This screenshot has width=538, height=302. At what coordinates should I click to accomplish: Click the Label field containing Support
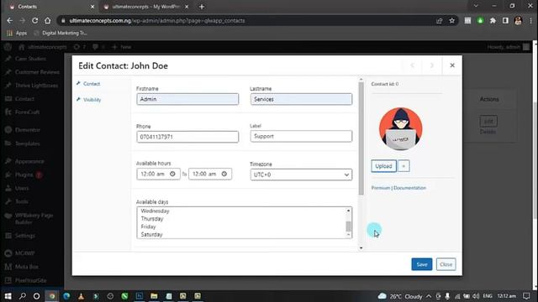click(301, 136)
